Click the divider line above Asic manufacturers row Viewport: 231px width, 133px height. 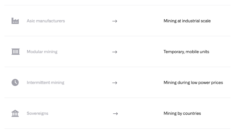coord(117,5)
